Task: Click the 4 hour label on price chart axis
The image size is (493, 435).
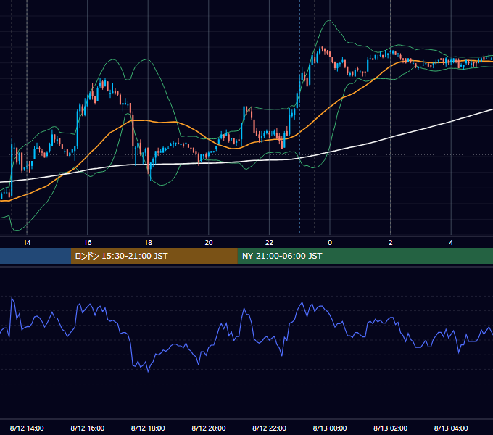Action: [451, 243]
